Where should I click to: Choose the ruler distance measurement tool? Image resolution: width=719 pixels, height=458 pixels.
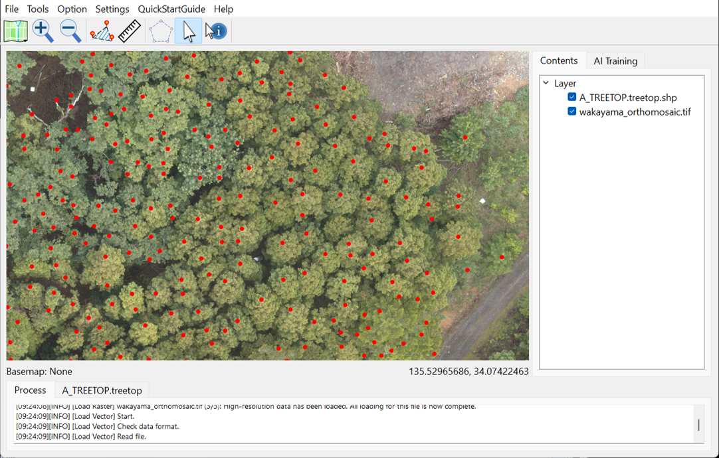[129, 31]
